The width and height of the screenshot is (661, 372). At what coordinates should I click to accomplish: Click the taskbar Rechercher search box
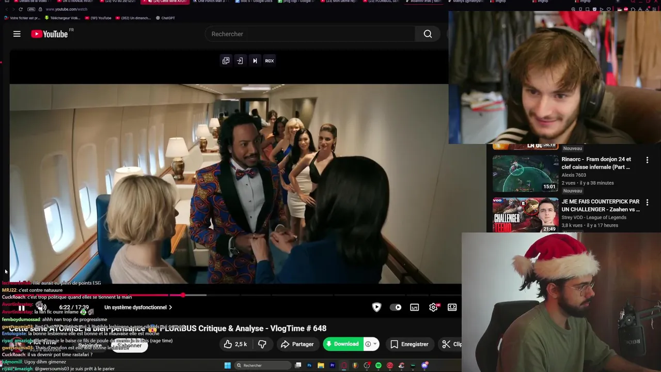click(262, 365)
